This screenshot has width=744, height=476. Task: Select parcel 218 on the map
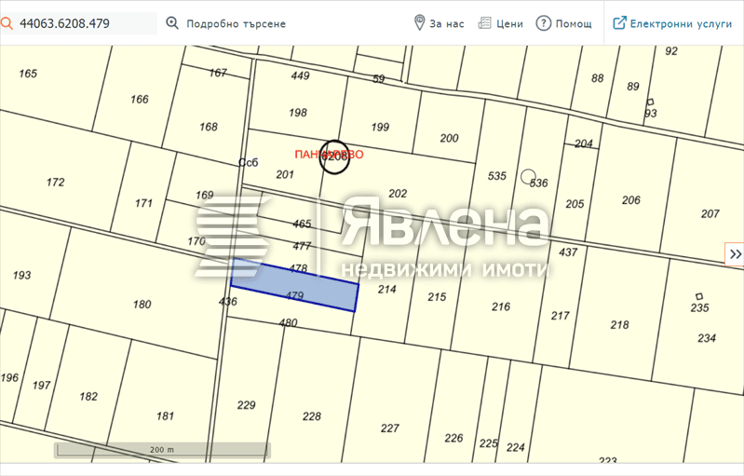(619, 324)
